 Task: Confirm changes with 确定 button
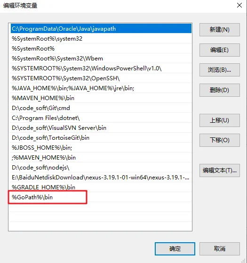coord(175,249)
